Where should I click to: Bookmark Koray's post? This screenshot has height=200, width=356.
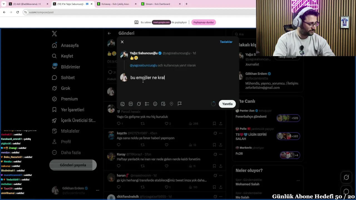(x=214, y=166)
